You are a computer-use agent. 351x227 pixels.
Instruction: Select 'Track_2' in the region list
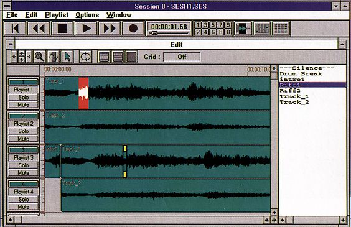tap(312, 102)
